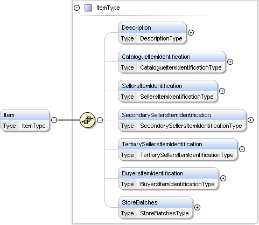This screenshot has width=259, height=225.
Task: Collapse the sequence's child elements
Action: click(100, 120)
